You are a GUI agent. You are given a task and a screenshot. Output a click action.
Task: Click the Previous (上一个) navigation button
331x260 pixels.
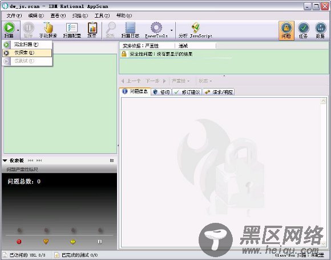click(131, 81)
